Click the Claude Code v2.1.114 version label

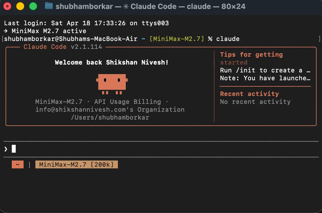63,47
